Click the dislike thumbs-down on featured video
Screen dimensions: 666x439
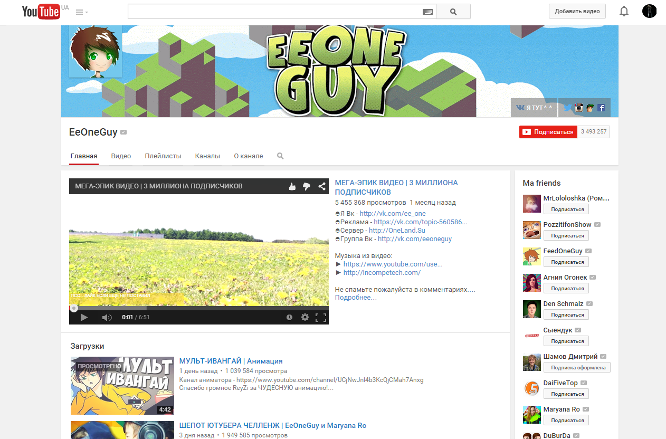306,186
